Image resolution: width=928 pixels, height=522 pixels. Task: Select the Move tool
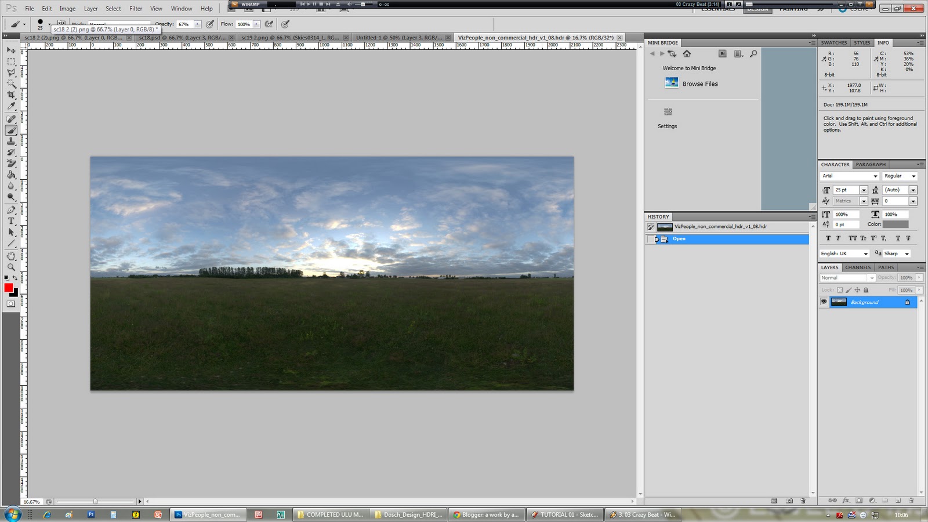[10, 50]
